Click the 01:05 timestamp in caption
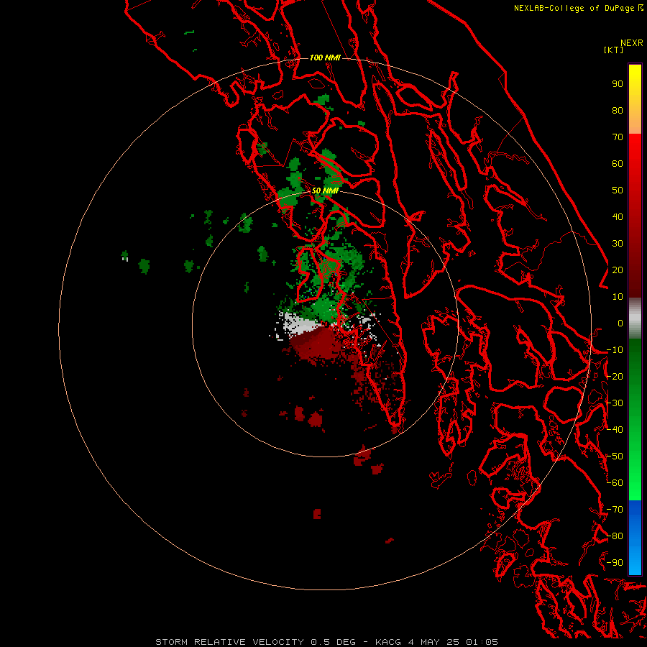This screenshot has height=647, width=647. click(482, 642)
